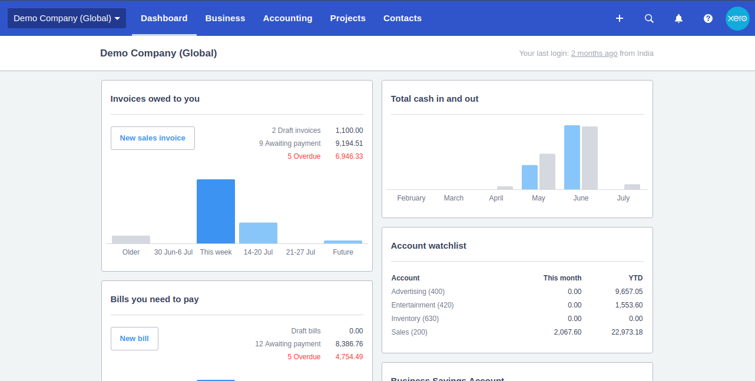Open the '2 months ago' last login link
The image size is (755, 381).
click(x=594, y=54)
